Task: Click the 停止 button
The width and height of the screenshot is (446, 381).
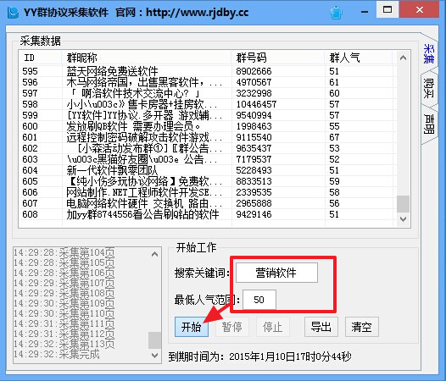Action: click(273, 327)
